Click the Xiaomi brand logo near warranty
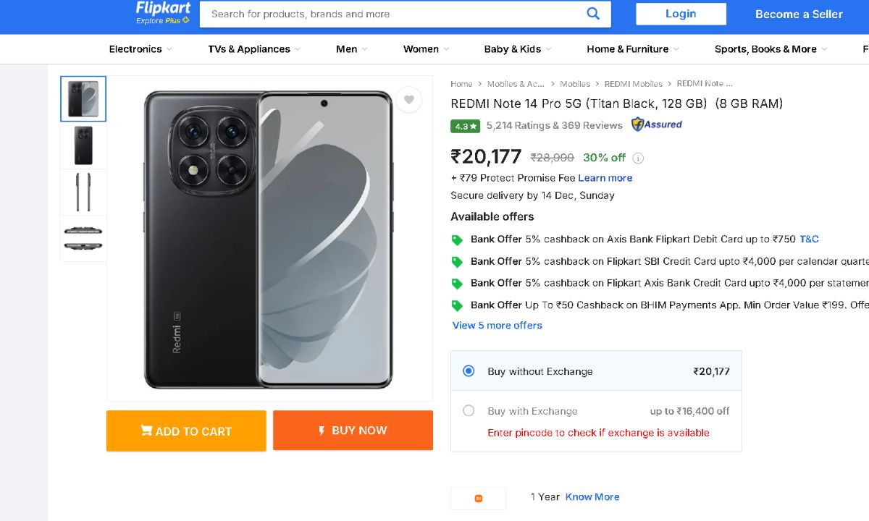 pyautogui.click(x=478, y=498)
